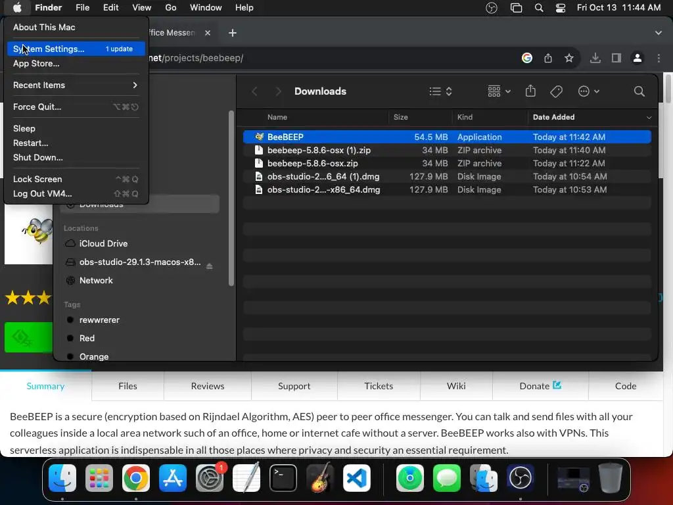This screenshot has width=673, height=505.
Task: Search in Finder Downloads window
Action: pos(639,91)
